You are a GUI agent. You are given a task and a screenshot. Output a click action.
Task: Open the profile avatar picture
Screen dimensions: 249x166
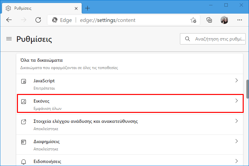pos(224,20)
